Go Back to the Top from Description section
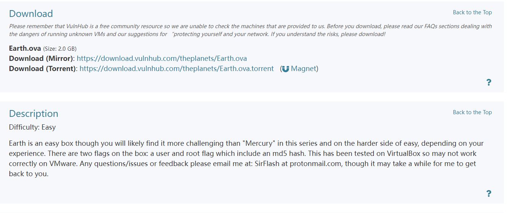 point(472,112)
